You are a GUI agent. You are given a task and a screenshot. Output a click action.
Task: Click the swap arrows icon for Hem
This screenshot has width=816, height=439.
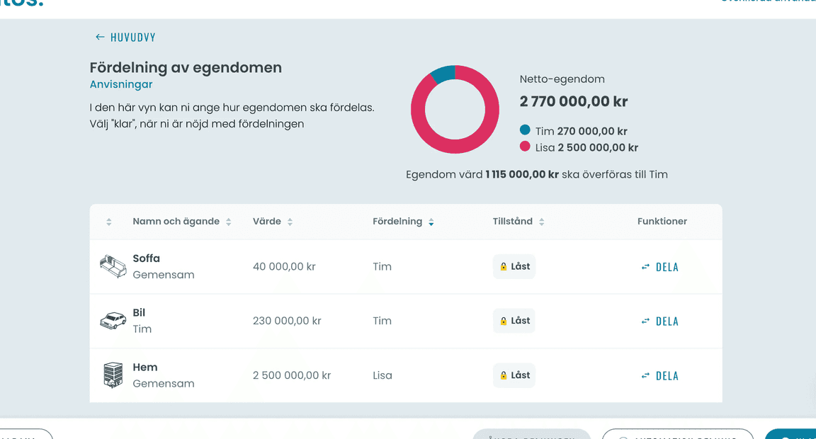645,375
